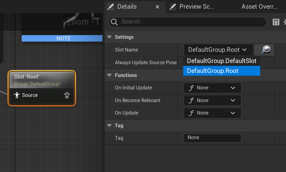Screen dimensions: 286x172
Task: Collapse the Tag section
Action: point(109,125)
